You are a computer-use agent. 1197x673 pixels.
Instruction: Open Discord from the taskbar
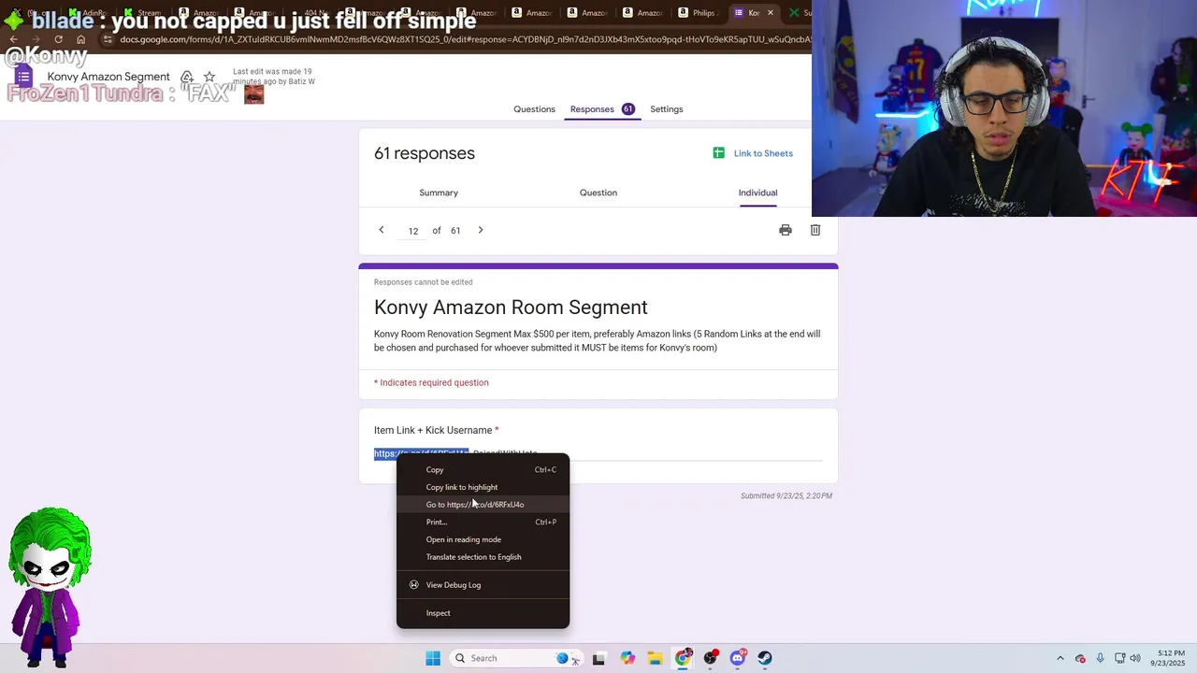(738, 658)
